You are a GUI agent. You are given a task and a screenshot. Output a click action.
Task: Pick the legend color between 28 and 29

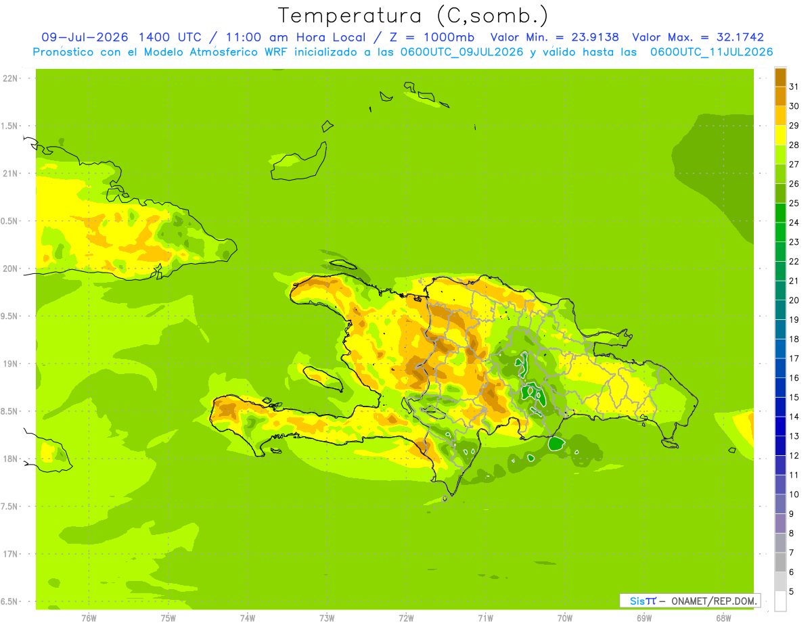[780, 135]
